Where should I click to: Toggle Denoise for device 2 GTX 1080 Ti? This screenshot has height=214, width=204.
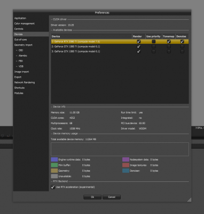pos(182,47)
